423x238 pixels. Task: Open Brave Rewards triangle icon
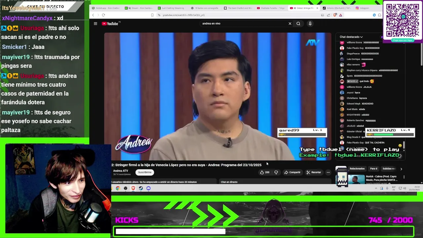[340, 15]
